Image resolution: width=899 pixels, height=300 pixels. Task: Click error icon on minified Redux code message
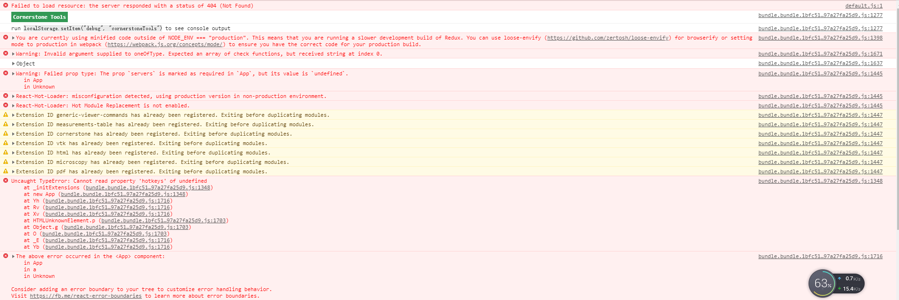coord(6,37)
